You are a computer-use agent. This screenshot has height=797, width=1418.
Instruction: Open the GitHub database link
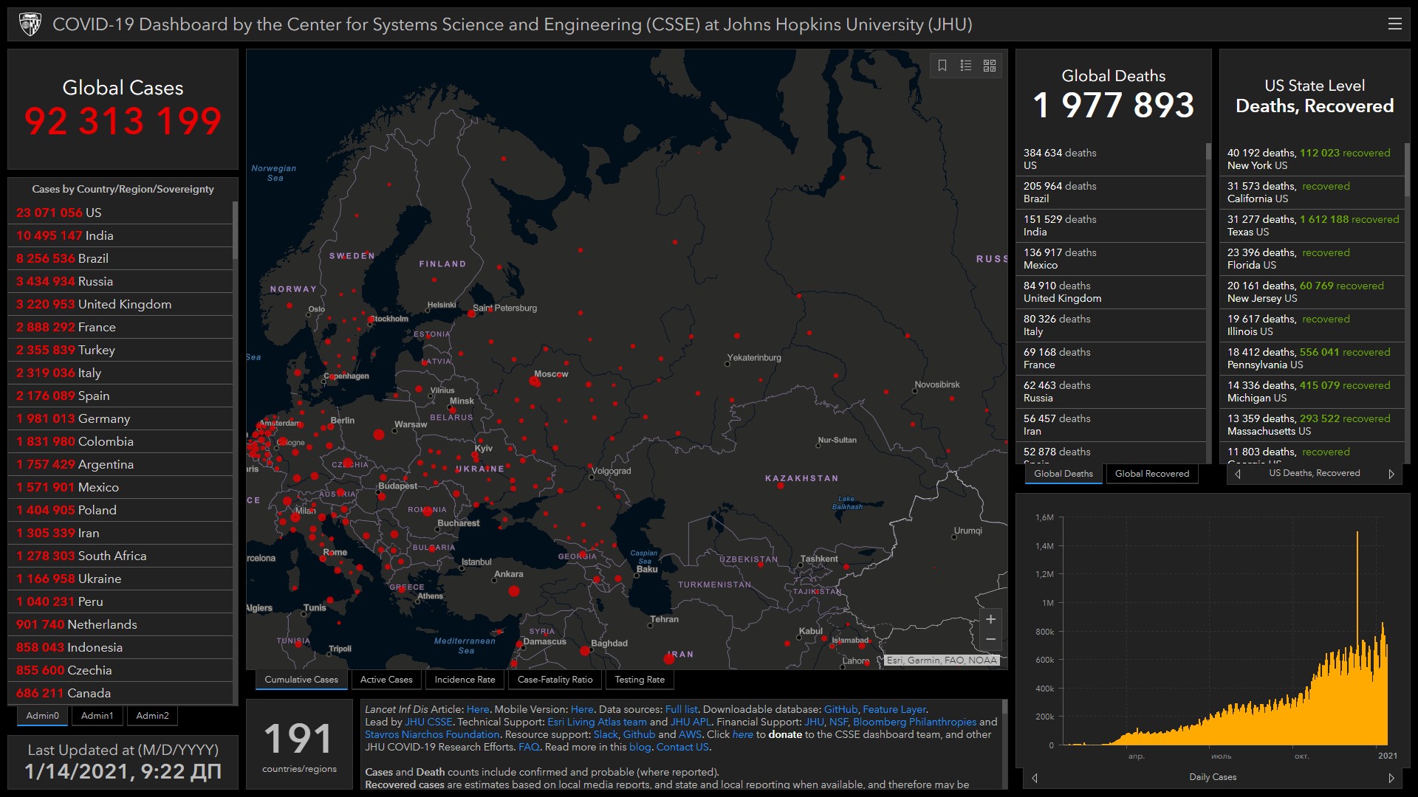840,709
